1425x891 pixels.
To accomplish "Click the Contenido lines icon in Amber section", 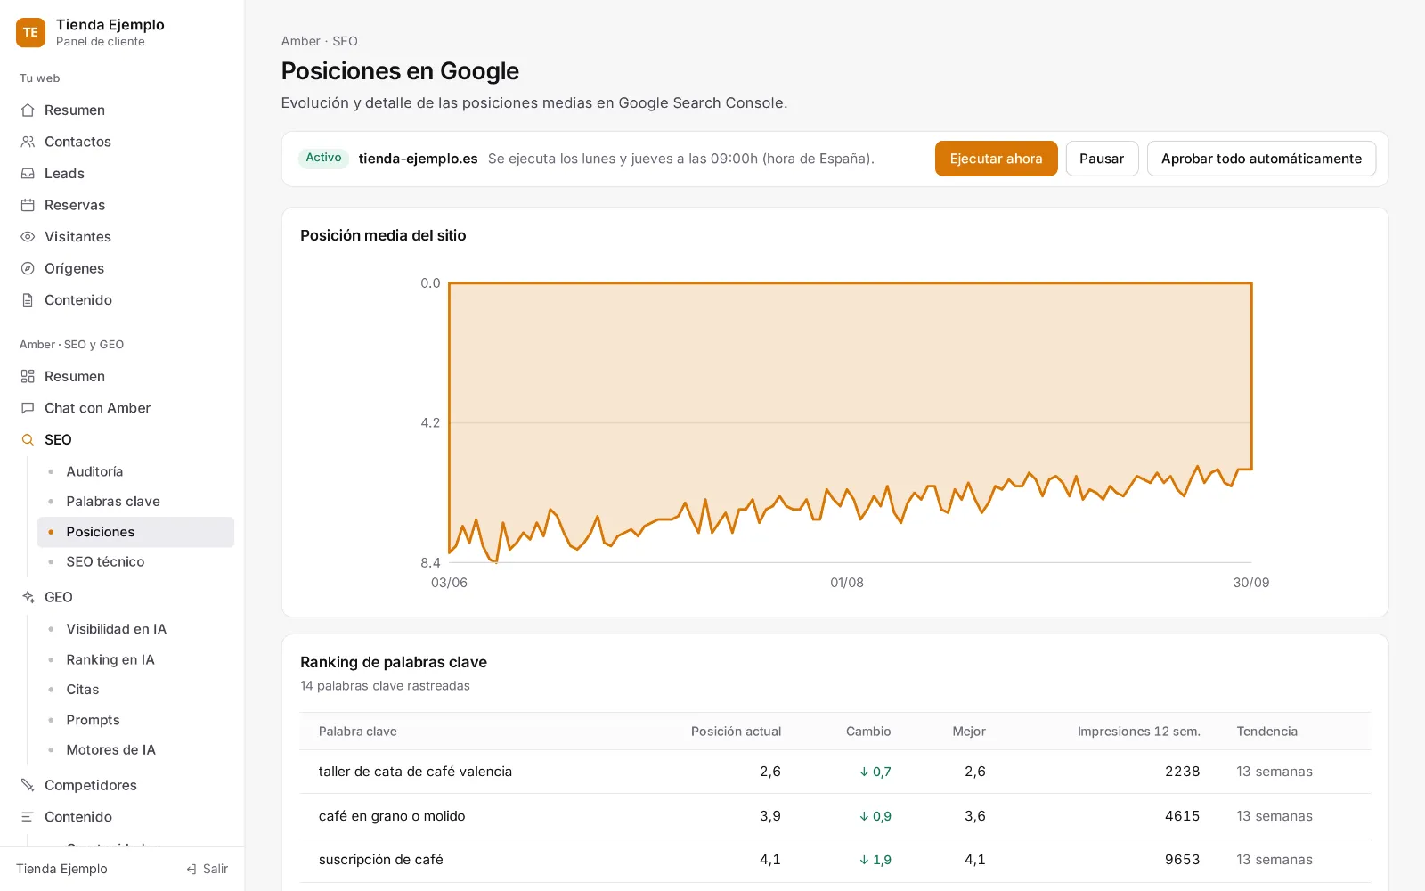I will (28, 817).
